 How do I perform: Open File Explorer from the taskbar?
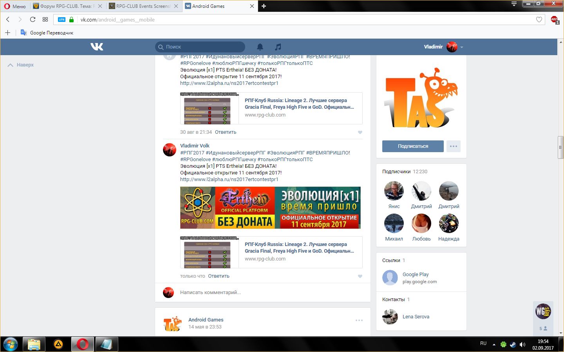click(x=34, y=344)
